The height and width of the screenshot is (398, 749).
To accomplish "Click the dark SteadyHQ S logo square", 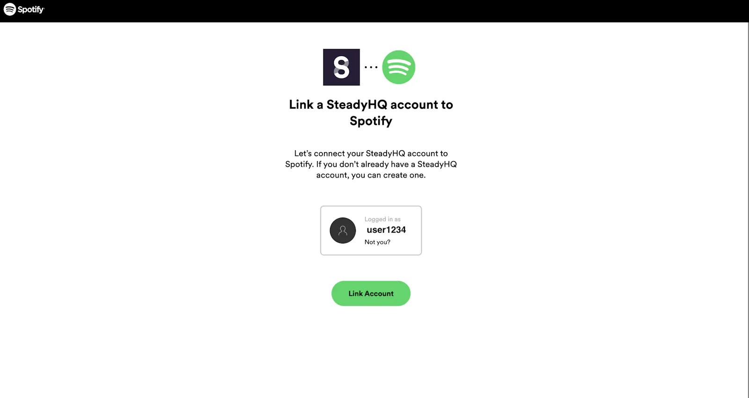I will coord(341,67).
